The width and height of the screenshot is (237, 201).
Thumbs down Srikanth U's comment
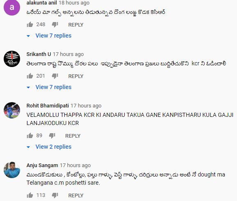coord(55,76)
